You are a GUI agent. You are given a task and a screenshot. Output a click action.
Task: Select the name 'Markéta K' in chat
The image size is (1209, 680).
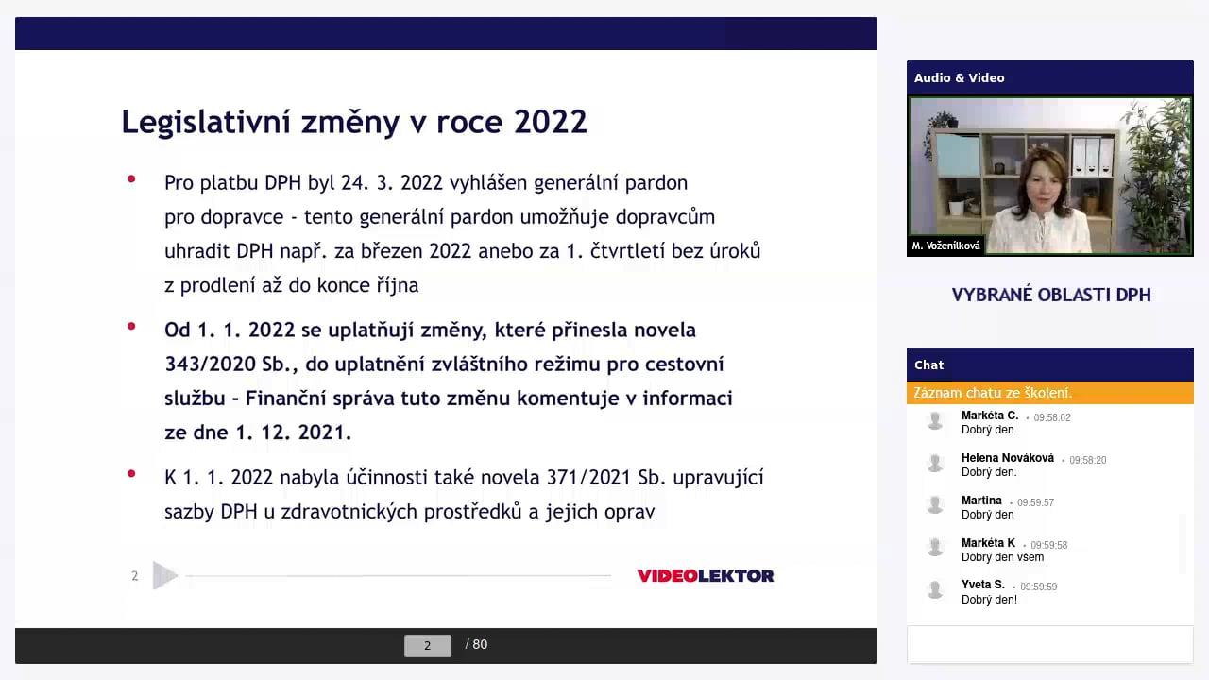tap(988, 543)
